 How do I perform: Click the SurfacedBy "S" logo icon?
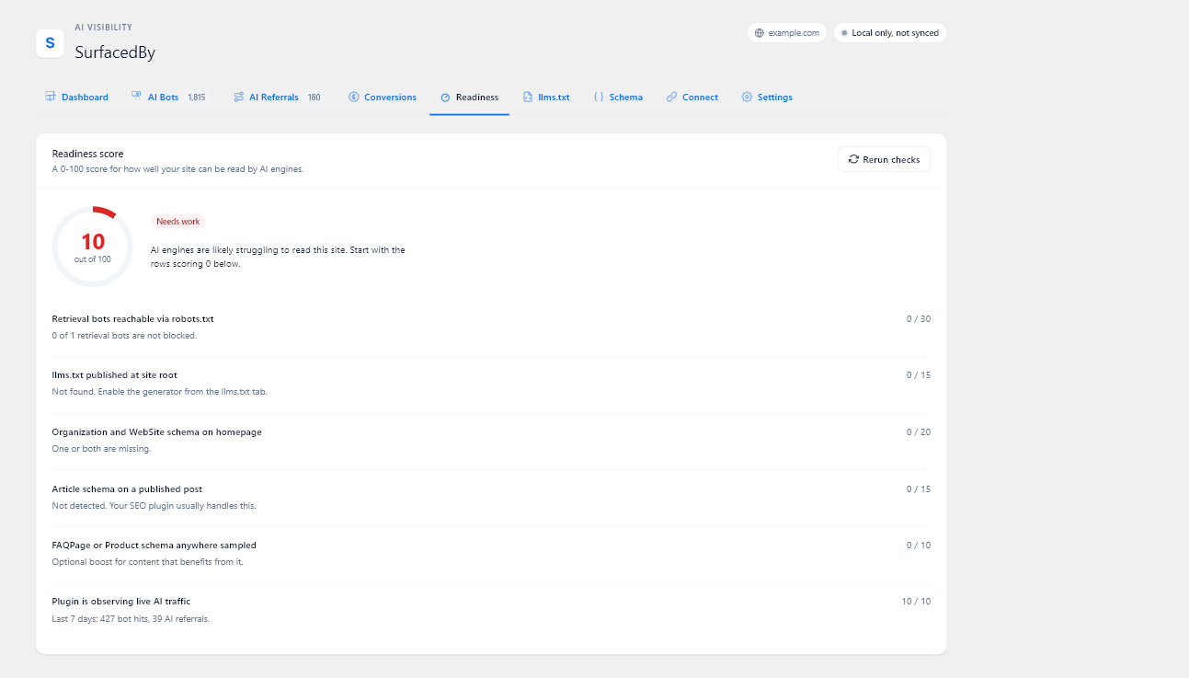tap(50, 43)
